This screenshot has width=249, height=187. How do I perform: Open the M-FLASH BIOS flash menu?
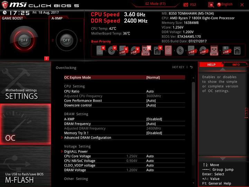pos(25,166)
